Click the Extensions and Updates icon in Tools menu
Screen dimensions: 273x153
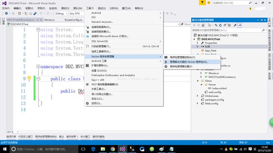tap(87, 65)
